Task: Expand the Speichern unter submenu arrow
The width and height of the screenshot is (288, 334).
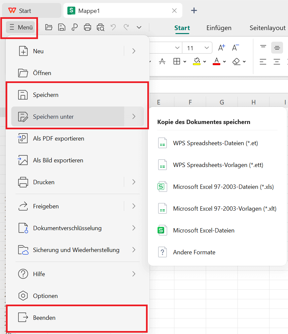Action: (133, 116)
